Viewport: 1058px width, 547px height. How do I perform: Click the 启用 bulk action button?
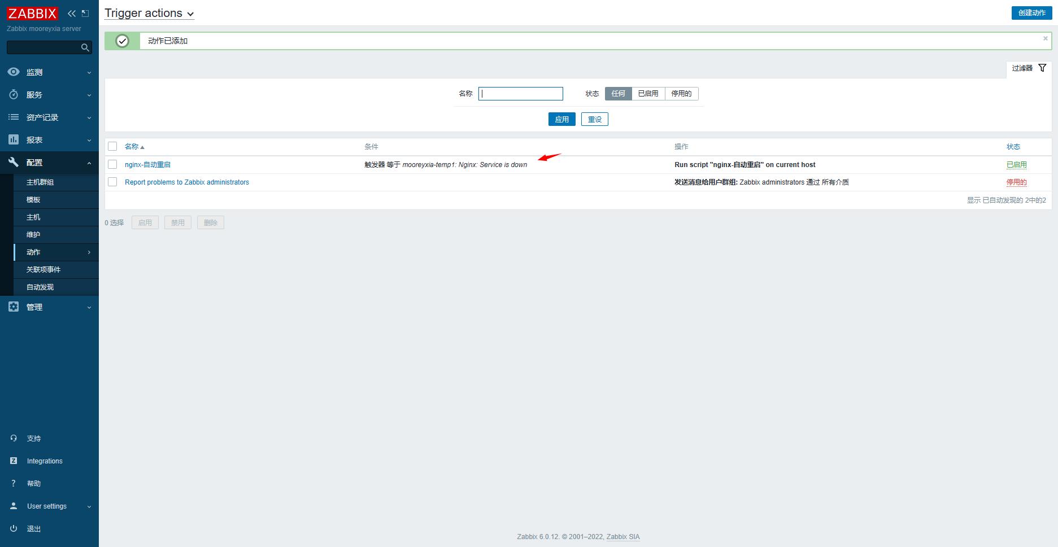(145, 222)
